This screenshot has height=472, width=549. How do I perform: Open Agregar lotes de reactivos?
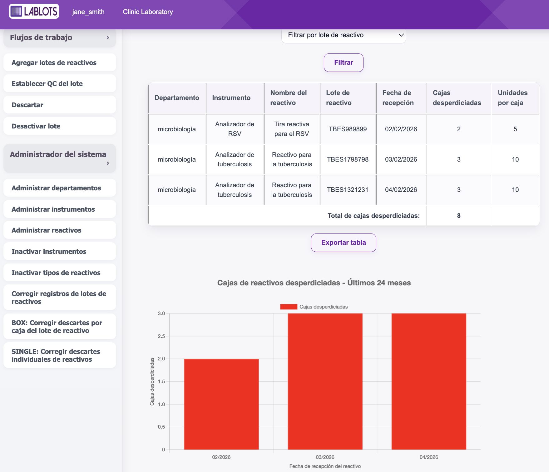(x=60, y=63)
